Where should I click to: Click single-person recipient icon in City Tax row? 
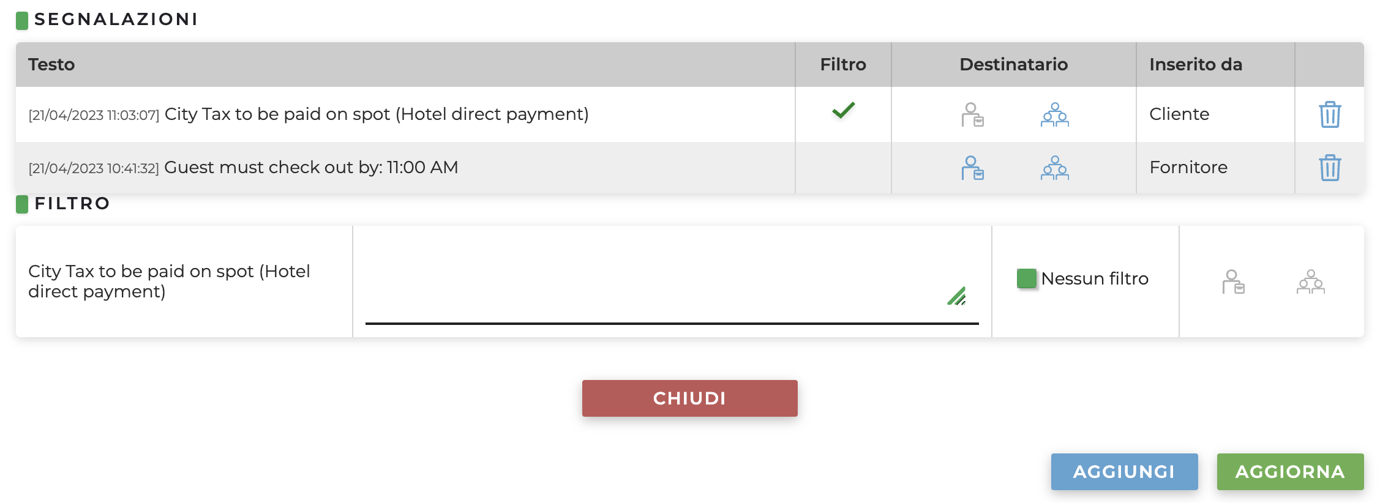972,114
